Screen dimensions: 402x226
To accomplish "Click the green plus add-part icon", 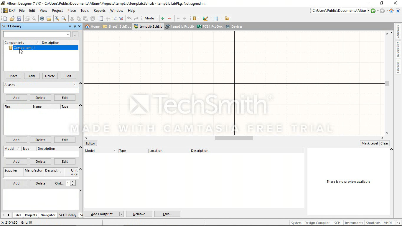I will [x=163, y=19].
